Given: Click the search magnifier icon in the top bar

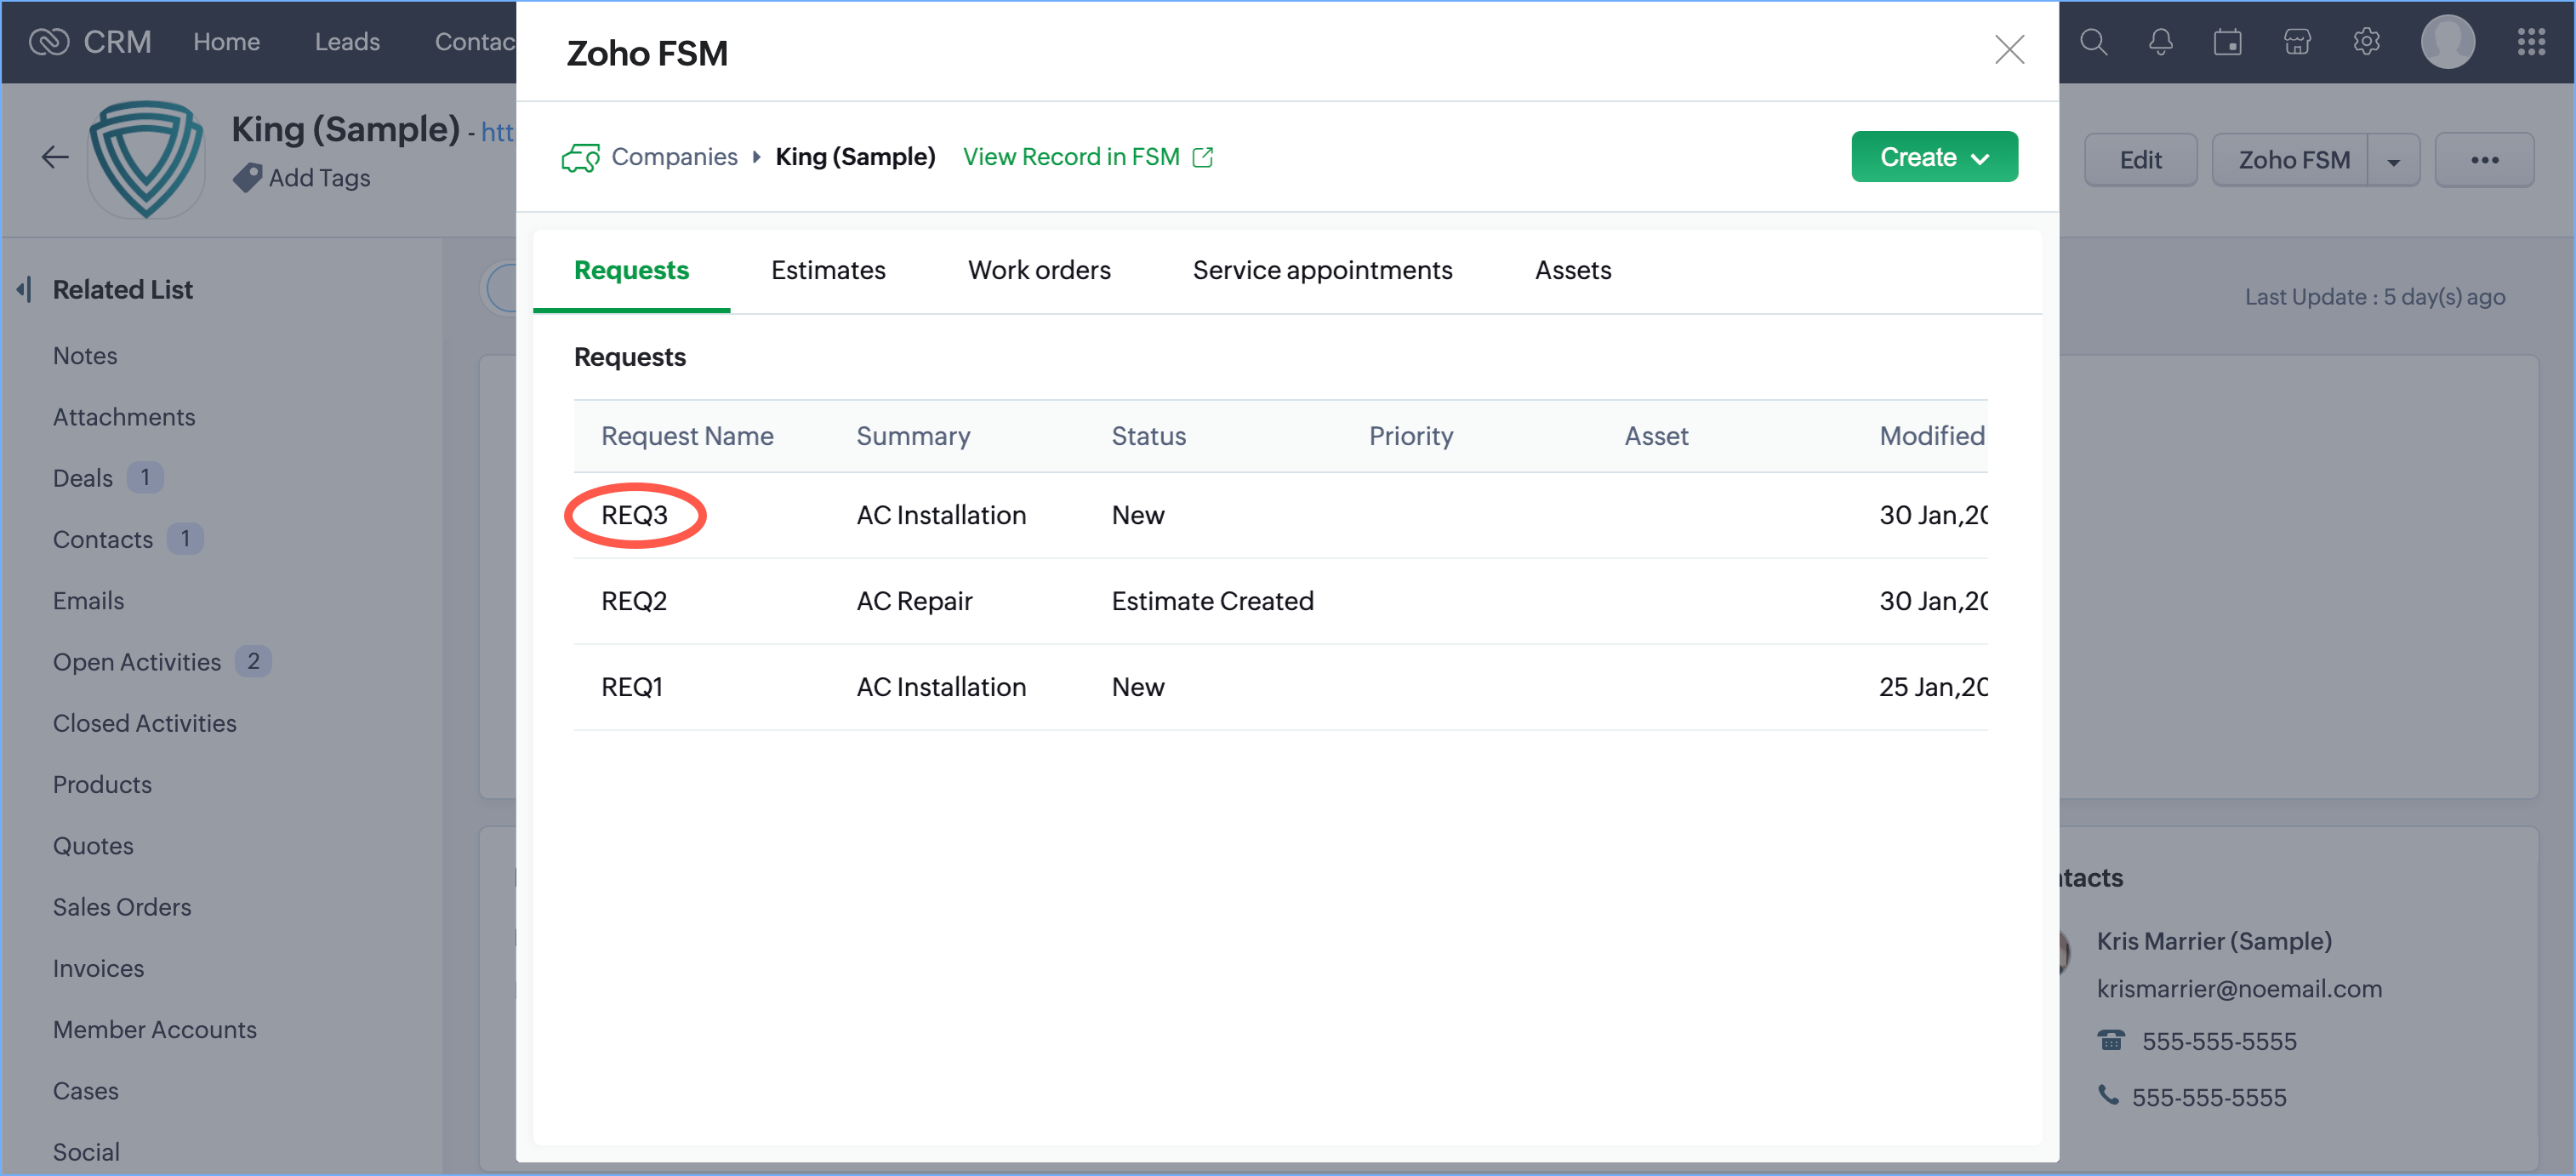Looking at the screenshot, I should click(x=2093, y=42).
